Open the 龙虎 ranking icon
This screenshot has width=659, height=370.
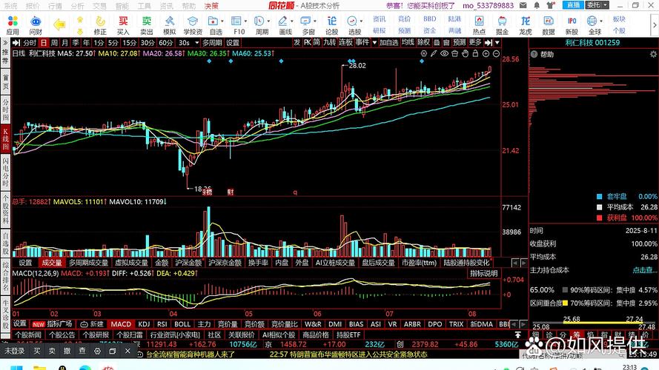526,24
